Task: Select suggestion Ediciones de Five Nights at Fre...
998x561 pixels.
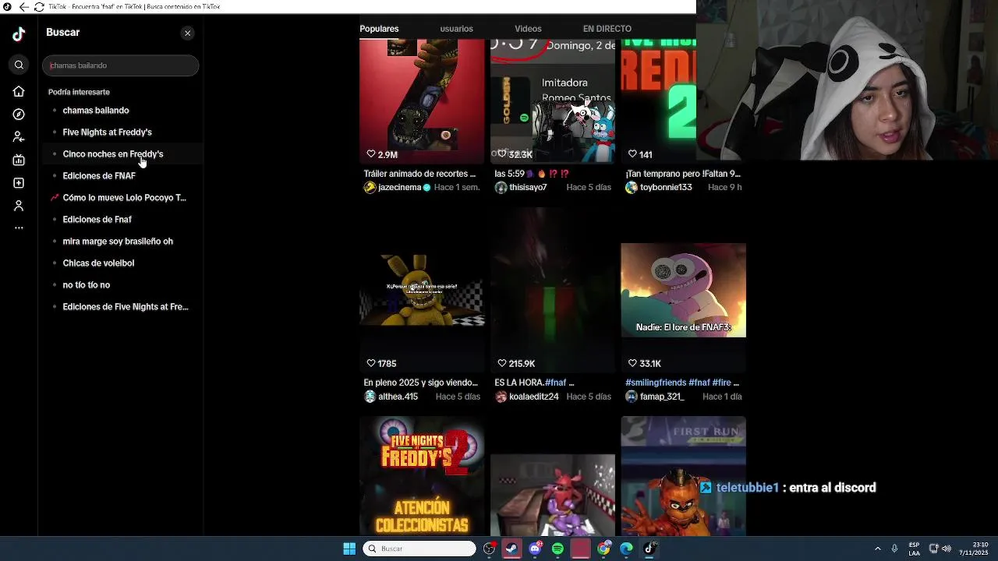Action: (x=126, y=307)
